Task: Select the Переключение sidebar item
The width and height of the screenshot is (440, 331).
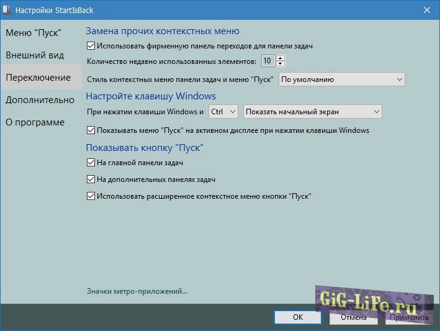Action: (38, 78)
